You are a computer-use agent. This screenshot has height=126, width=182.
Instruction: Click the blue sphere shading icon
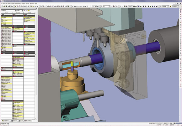tap(138, 6)
